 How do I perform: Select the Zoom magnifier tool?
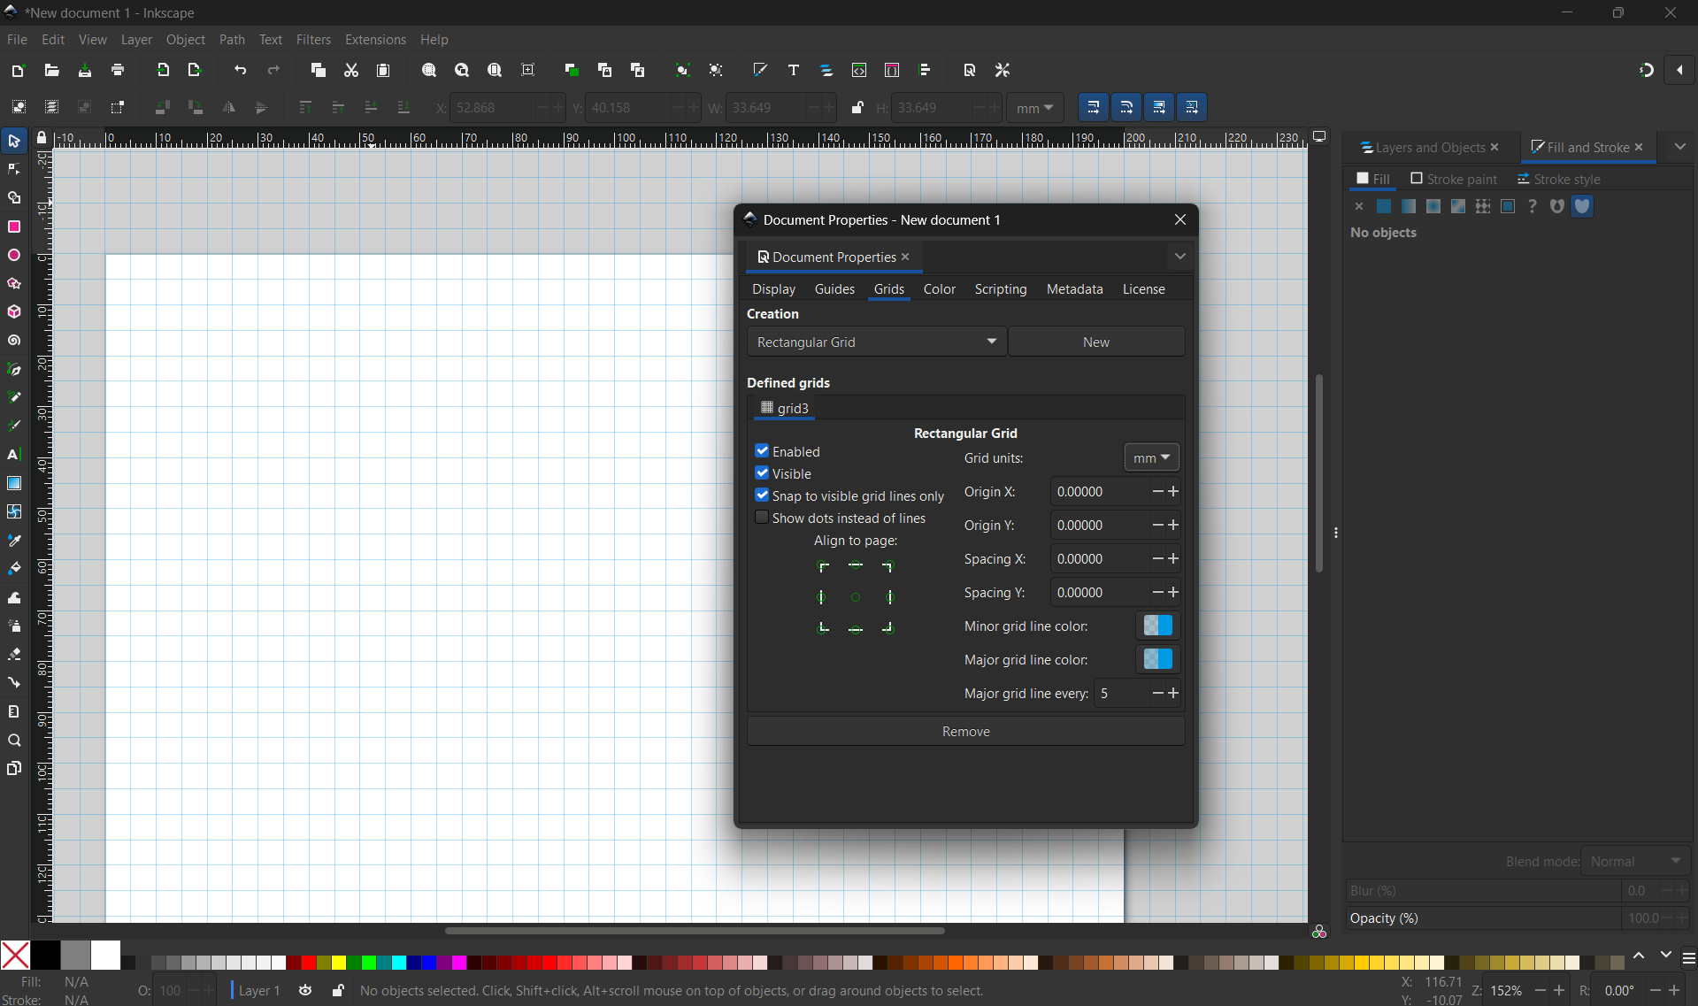[14, 740]
